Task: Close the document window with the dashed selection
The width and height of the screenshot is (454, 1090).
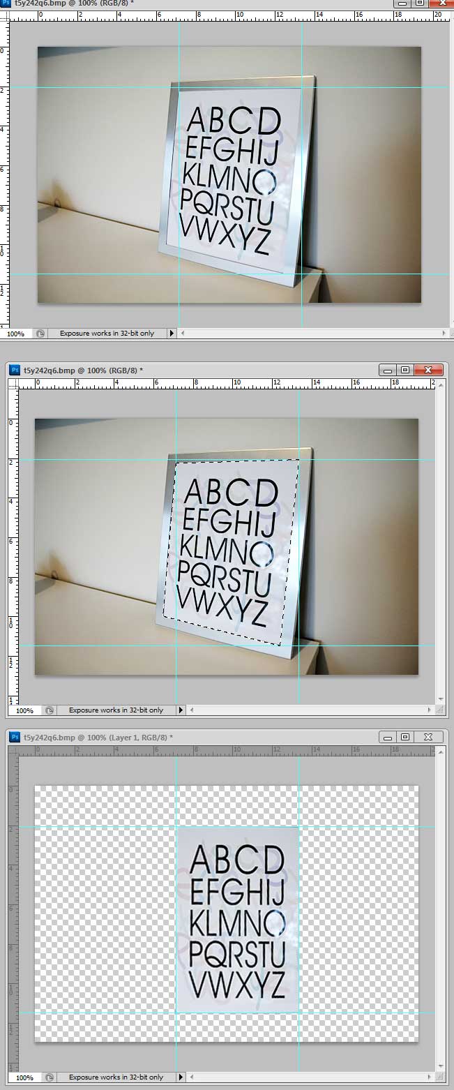Action: pos(429,369)
